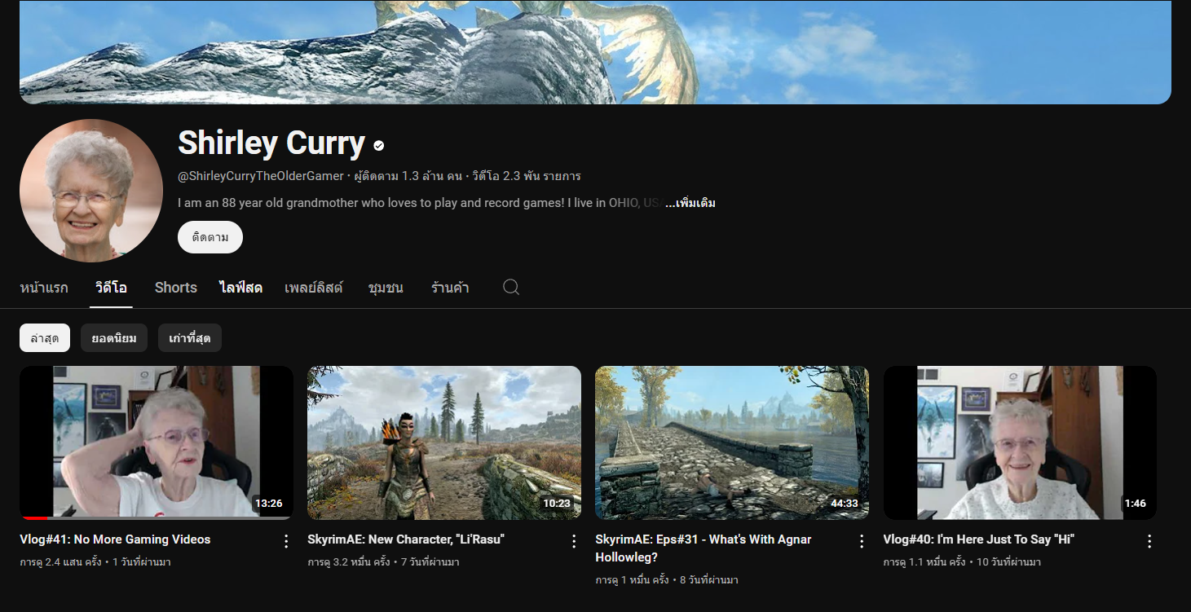The image size is (1191, 612).
Task: Click the verified badge beside Shirley Curry
Action: tap(379, 146)
